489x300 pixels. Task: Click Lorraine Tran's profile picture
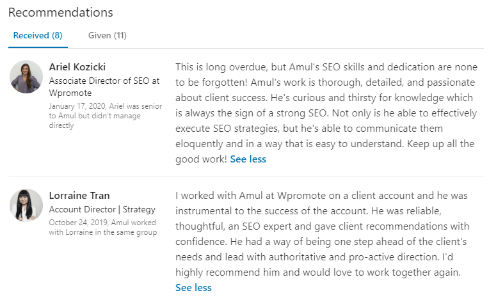pos(26,205)
